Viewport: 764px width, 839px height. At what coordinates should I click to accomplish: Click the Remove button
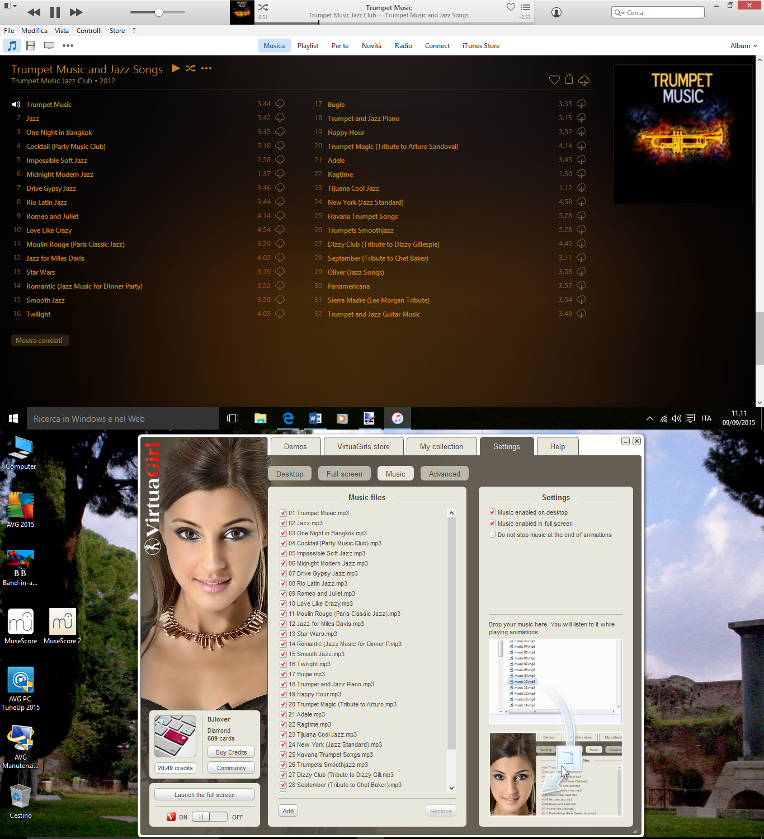(x=441, y=810)
